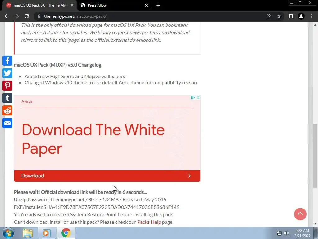Share the page on Tumblr

pos(7,98)
